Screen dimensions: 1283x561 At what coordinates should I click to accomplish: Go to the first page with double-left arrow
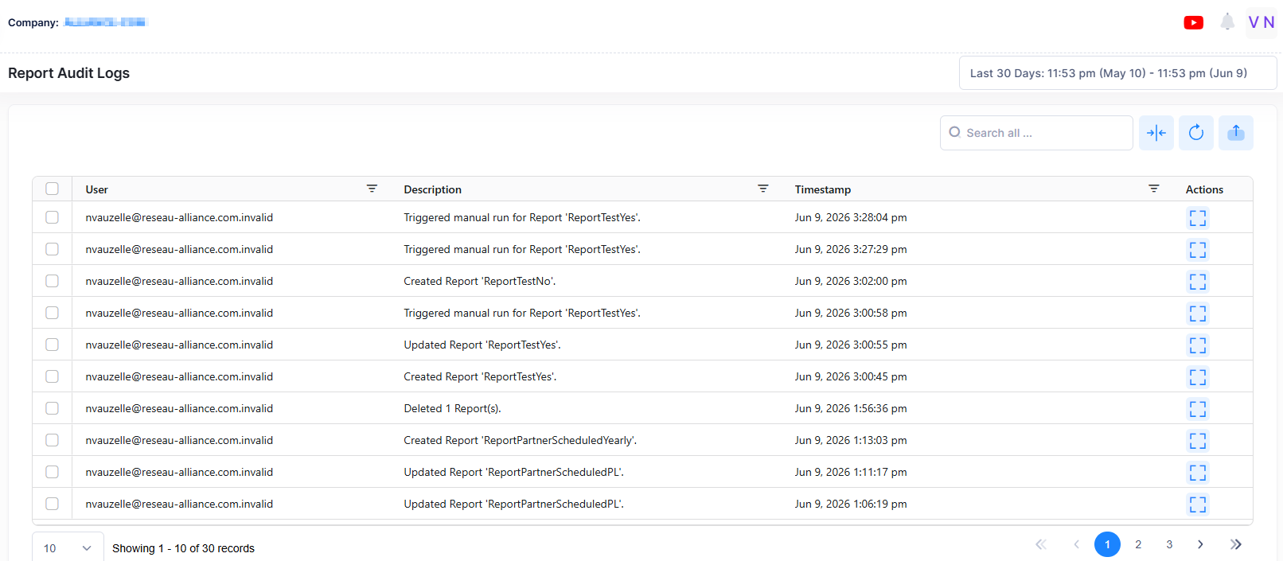(x=1041, y=544)
